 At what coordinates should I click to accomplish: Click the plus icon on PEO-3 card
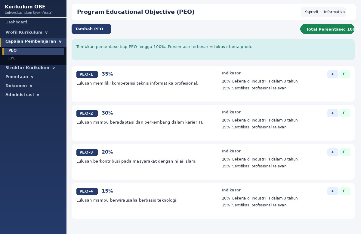(x=333, y=152)
